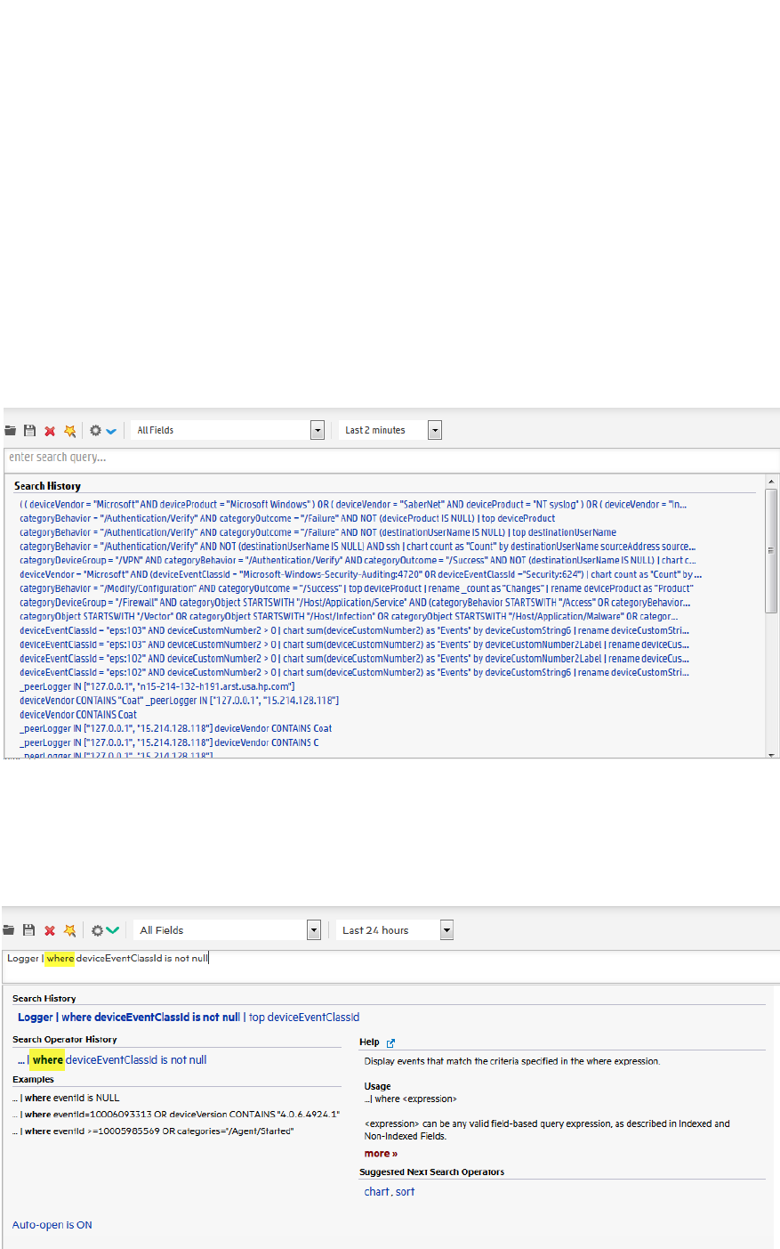The width and height of the screenshot is (780, 1249).
Task: Select '_peerLogger IN' query ending 'deviceVendor CONTAINS Coat'
Action: 176,728
